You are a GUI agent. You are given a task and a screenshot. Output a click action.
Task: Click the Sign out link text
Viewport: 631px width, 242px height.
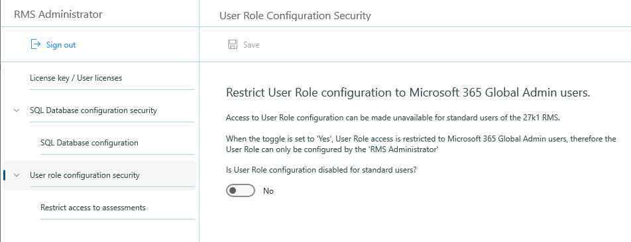click(x=61, y=45)
